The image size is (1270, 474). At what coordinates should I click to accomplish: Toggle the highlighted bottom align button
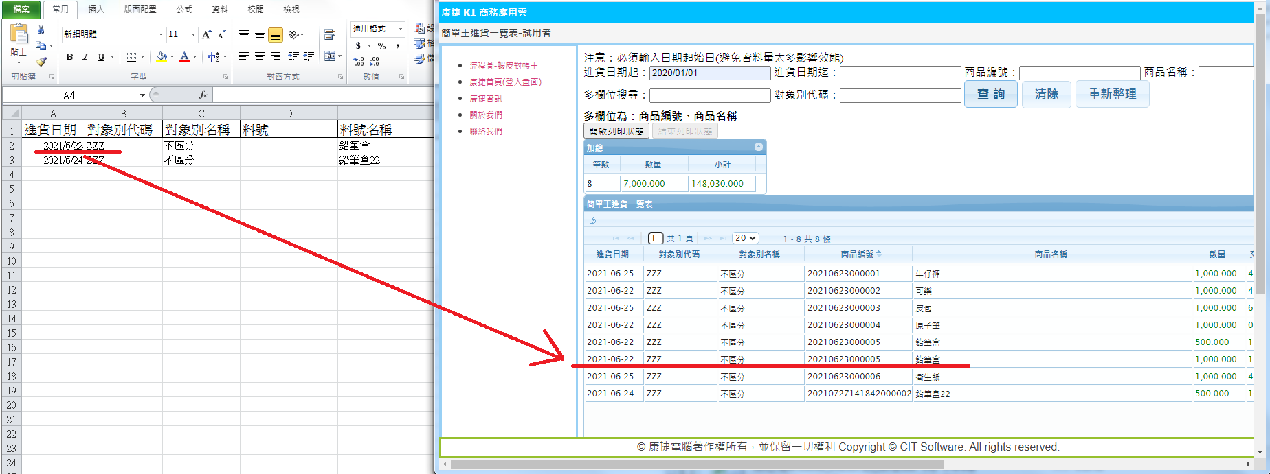(275, 34)
